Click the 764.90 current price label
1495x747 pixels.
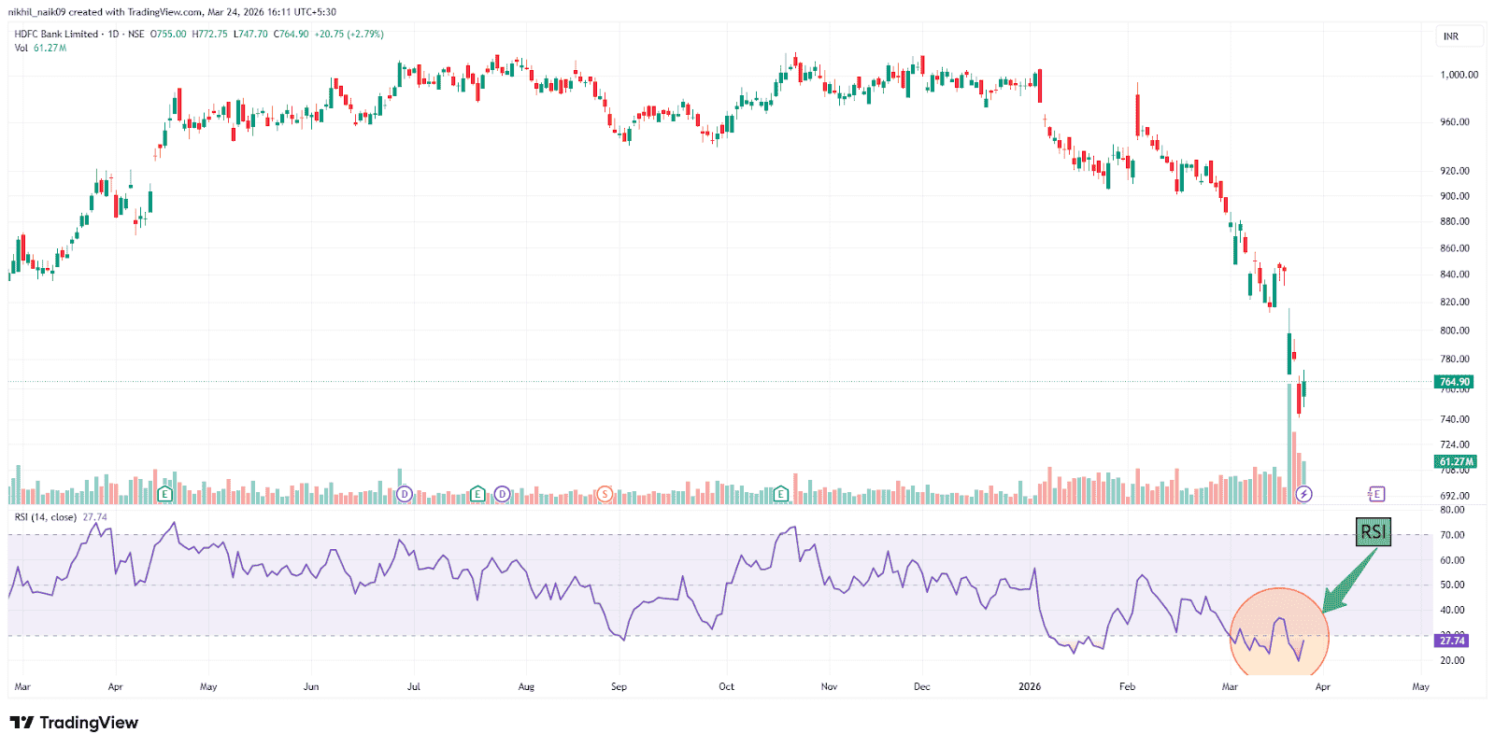tap(1454, 382)
